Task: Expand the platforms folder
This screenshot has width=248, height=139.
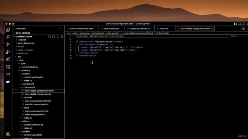Action: click(x=38, y=53)
